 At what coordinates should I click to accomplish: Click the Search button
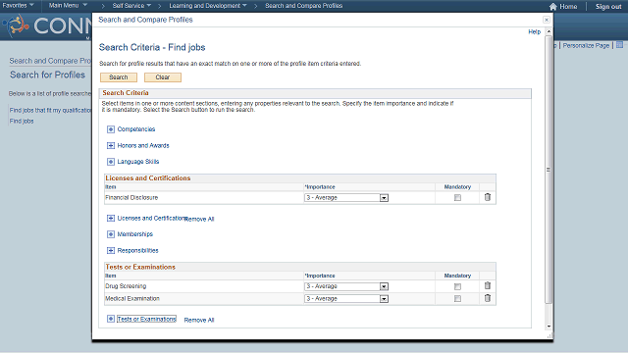(x=119, y=77)
